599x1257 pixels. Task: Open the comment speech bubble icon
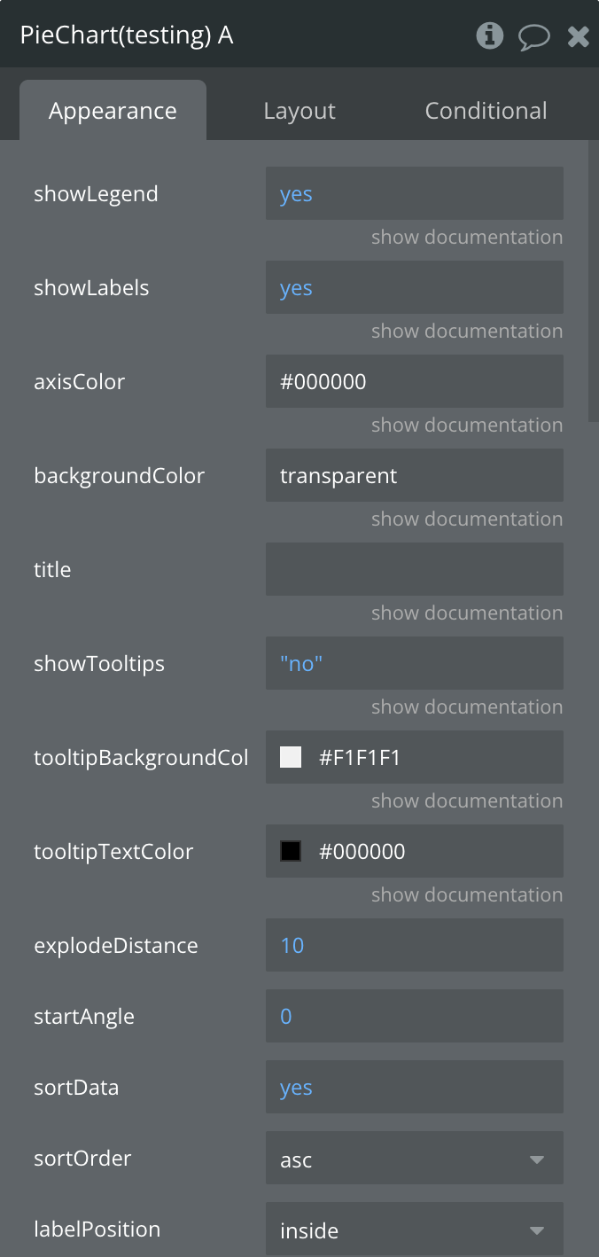[533, 36]
